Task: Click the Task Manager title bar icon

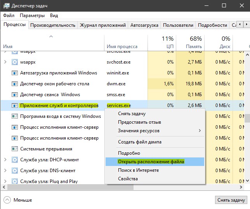Action: [6, 6]
